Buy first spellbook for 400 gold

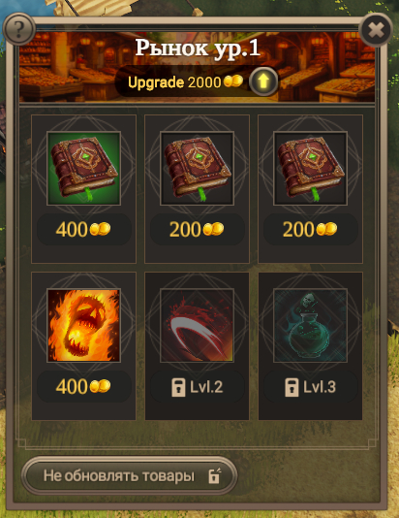[83, 229]
